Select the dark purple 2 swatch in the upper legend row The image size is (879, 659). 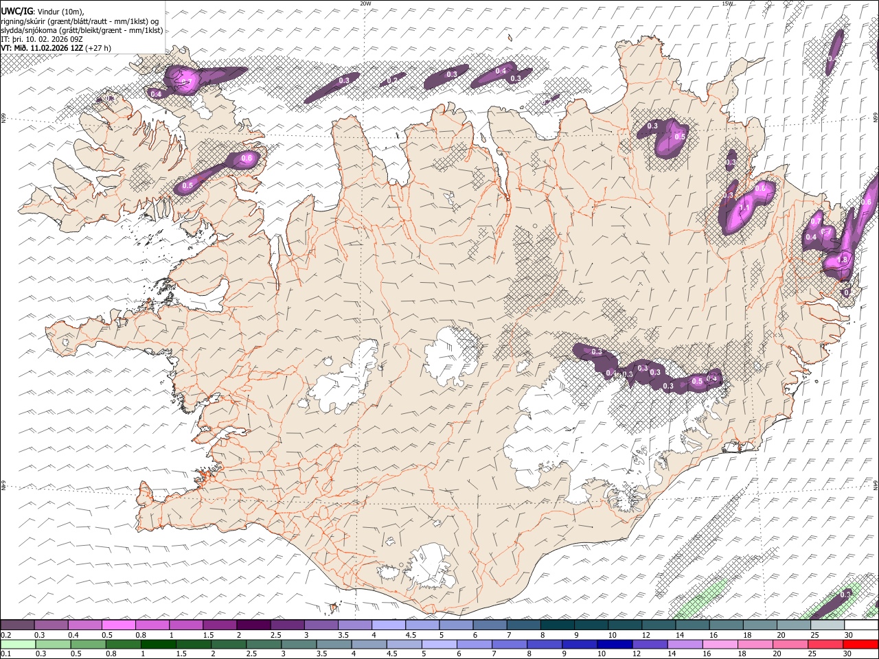[253, 625]
